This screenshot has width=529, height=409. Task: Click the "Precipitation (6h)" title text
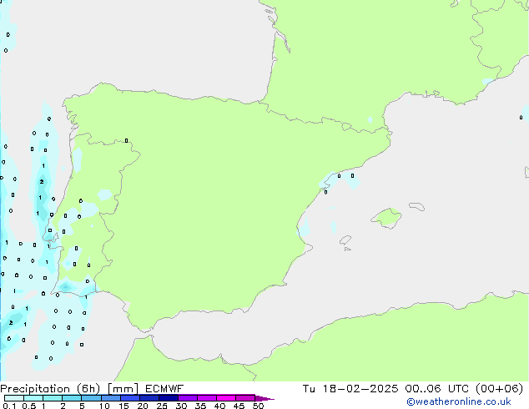click(x=50, y=389)
